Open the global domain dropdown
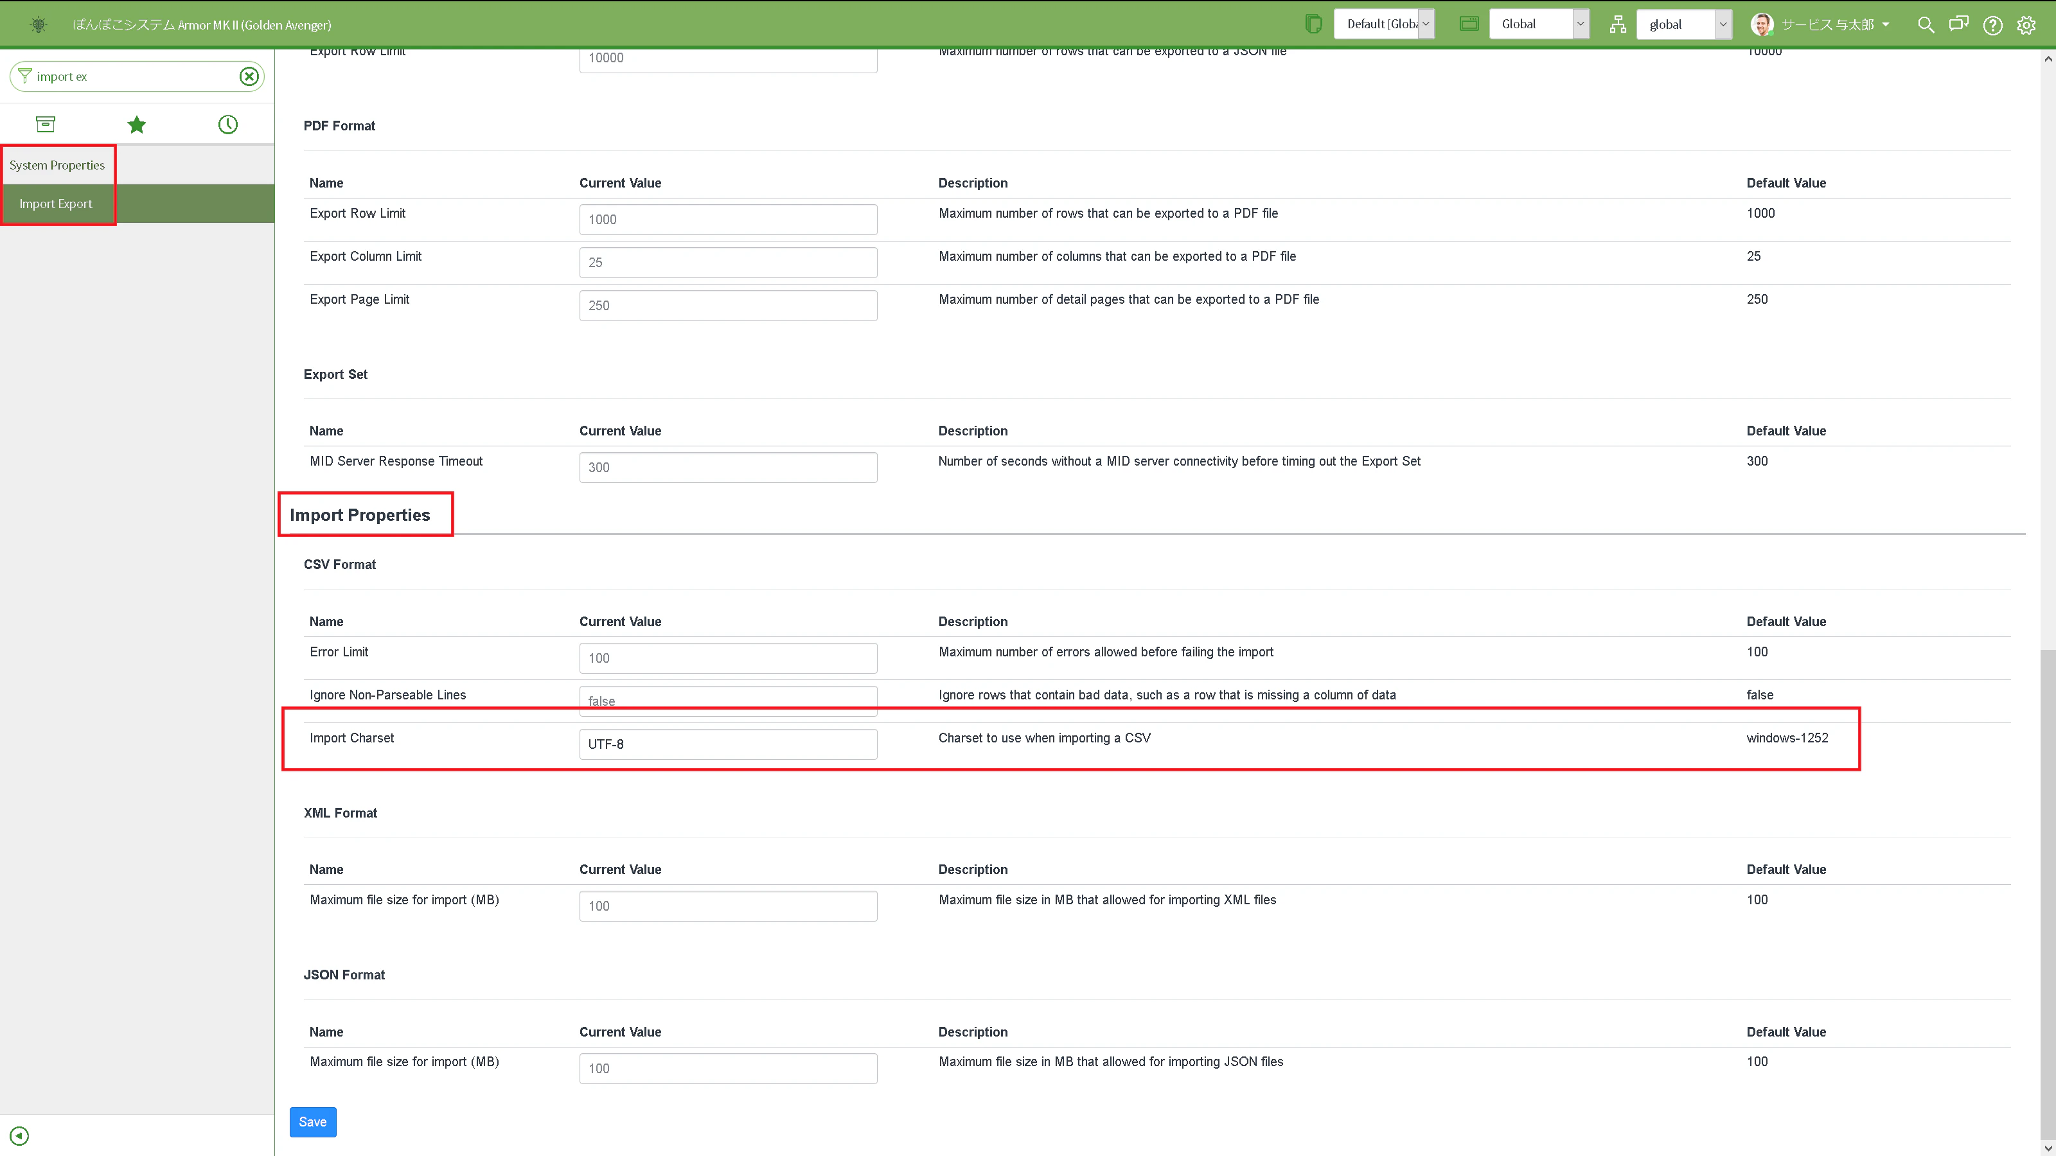Screen dimensions: 2056x1156 coord(1684,24)
